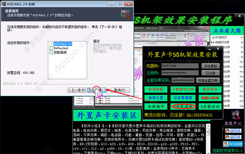
Task: Toggle the ASIO4ALL v2 component checkbox
Action: coord(51,44)
